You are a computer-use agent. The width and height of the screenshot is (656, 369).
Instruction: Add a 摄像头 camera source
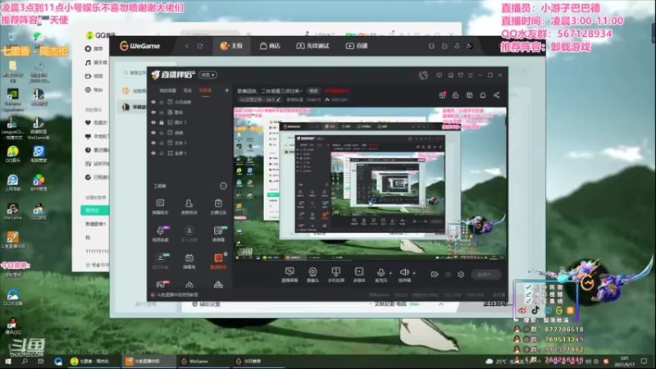pyautogui.click(x=312, y=275)
